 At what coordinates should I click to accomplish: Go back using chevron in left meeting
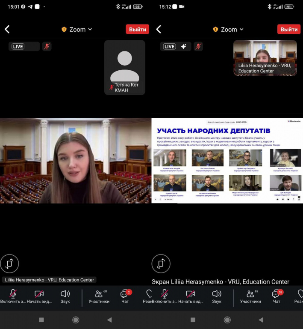[x=7, y=30]
